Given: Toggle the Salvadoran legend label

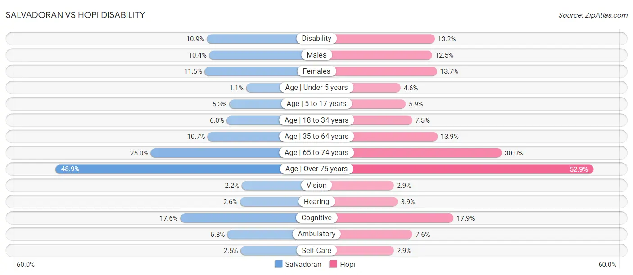Looking at the screenshot, I should pos(303,264).
